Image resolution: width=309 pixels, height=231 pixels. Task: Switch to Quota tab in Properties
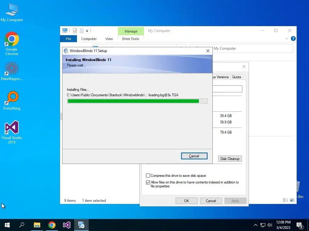click(x=236, y=77)
